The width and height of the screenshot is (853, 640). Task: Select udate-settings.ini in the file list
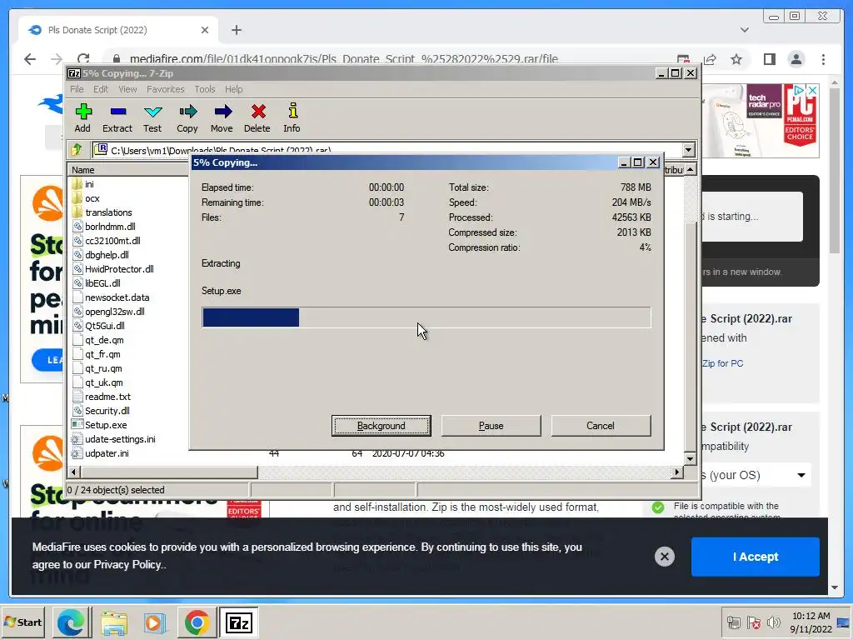click(120, 439)
